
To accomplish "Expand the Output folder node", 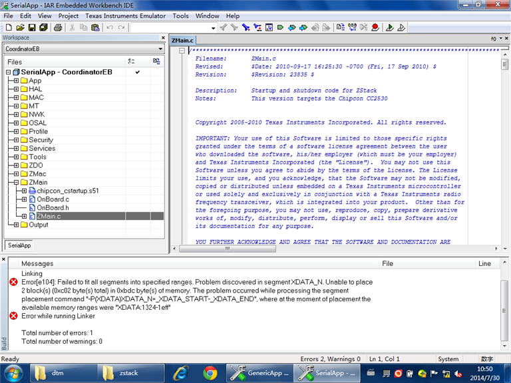I will 16,224.
